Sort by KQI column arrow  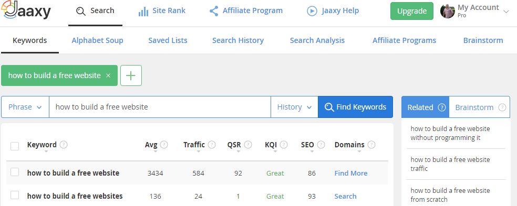275,151
